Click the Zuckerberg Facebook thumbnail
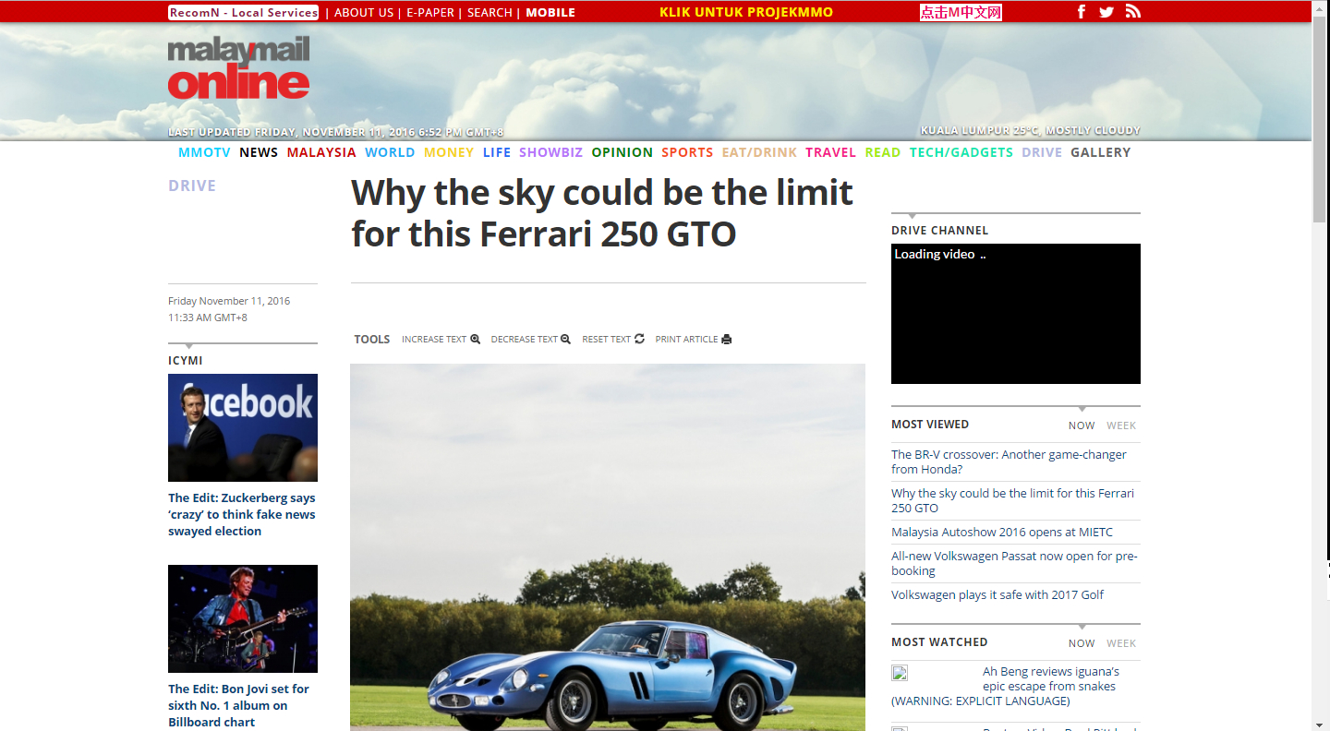Viewport: 1330px width, 731px height. 243,427
